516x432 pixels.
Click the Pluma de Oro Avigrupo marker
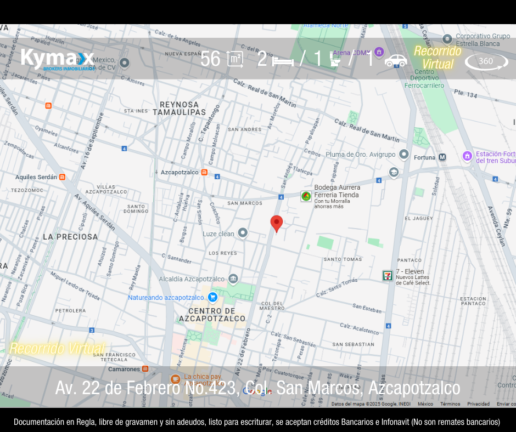(404, 154)
